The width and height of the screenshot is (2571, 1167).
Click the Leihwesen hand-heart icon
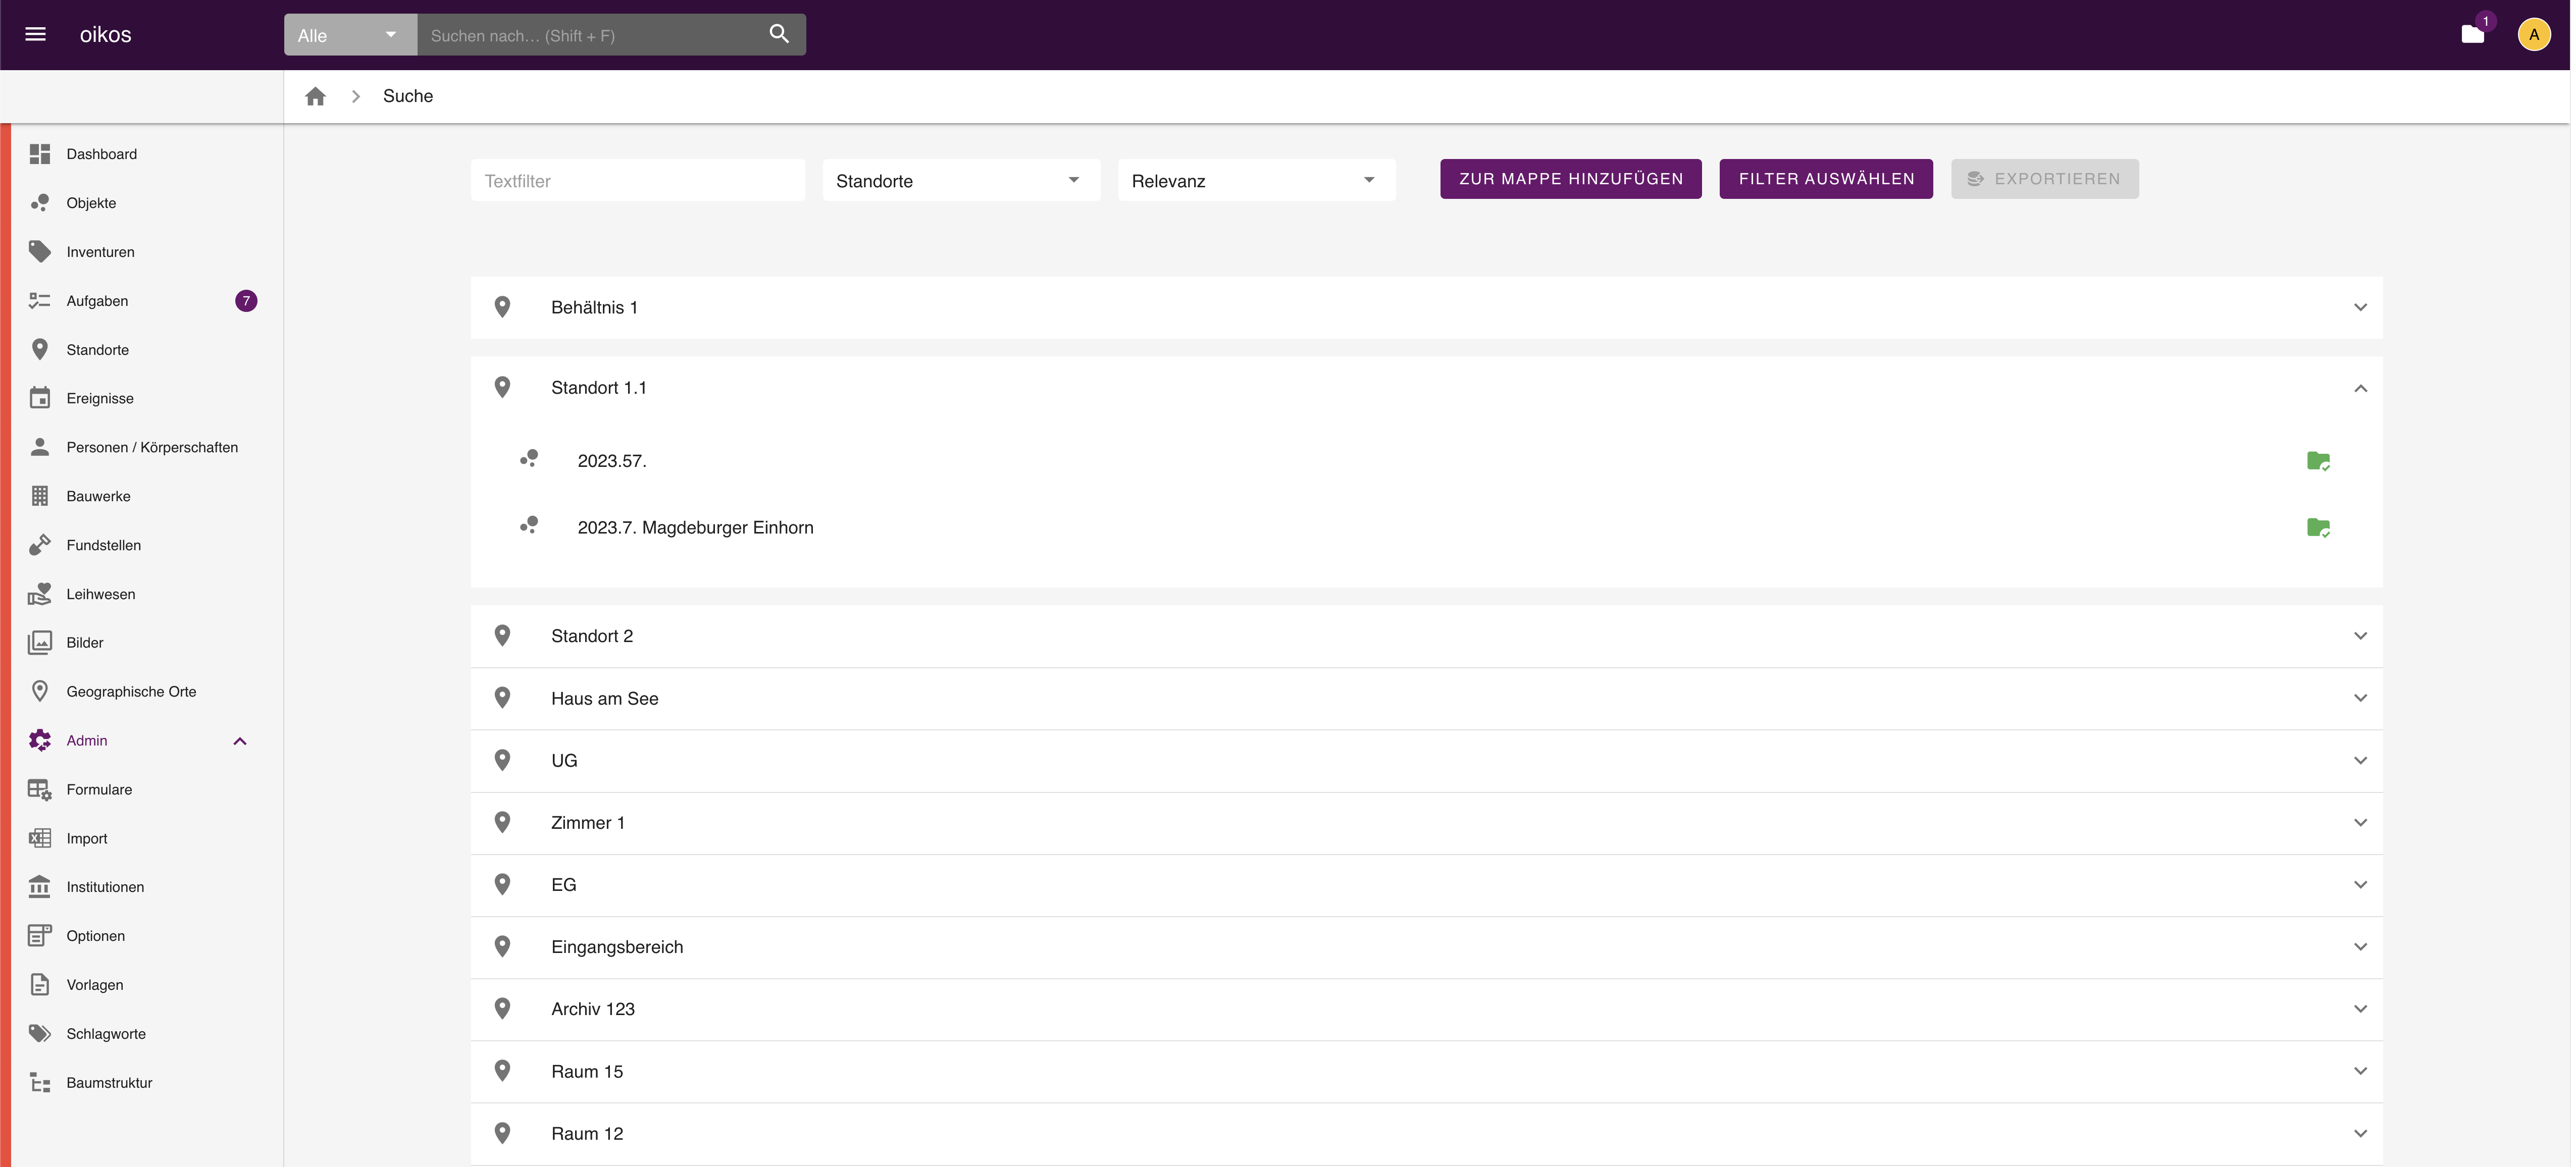coord(40,594)
